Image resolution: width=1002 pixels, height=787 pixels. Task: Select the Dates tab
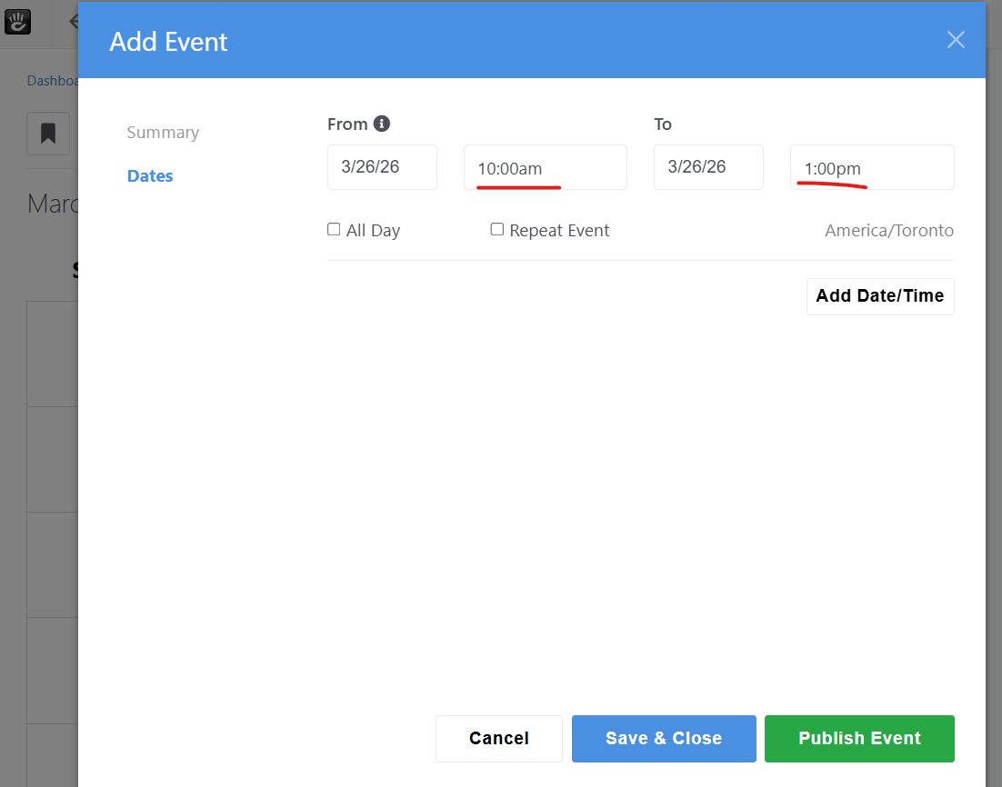150,176
